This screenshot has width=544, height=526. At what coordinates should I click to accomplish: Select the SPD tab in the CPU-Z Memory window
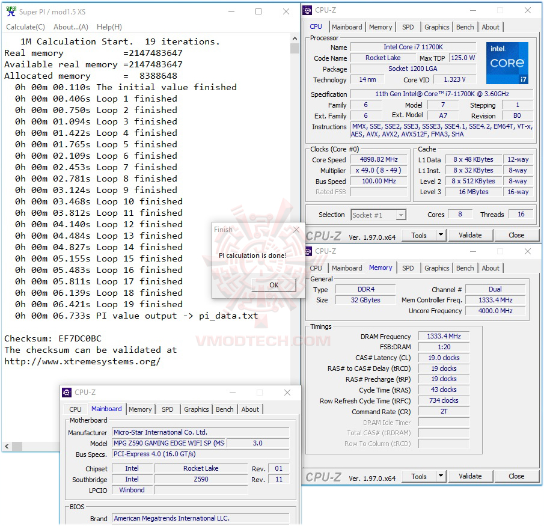click(x=408, y=268)
